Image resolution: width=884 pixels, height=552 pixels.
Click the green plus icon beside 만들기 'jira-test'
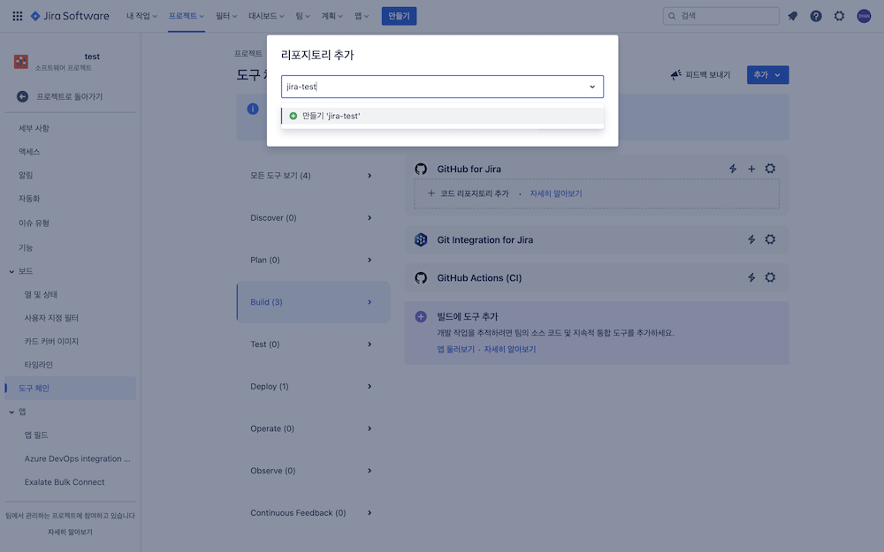(293, 116)
